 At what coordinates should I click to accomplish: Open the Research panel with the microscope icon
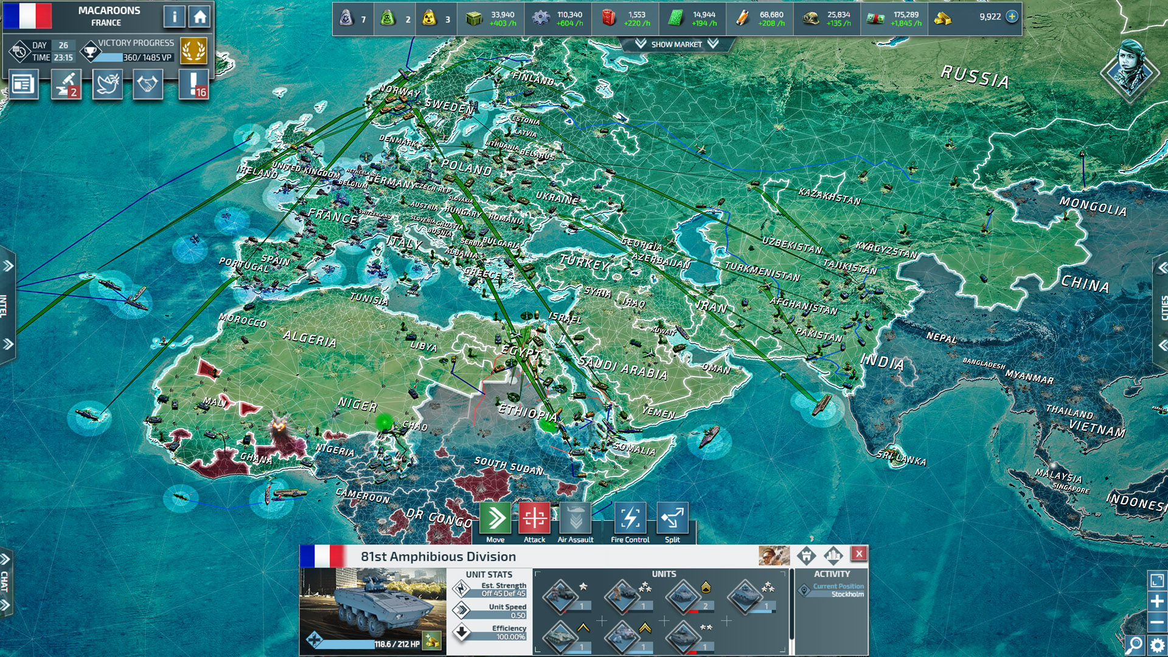66,85
